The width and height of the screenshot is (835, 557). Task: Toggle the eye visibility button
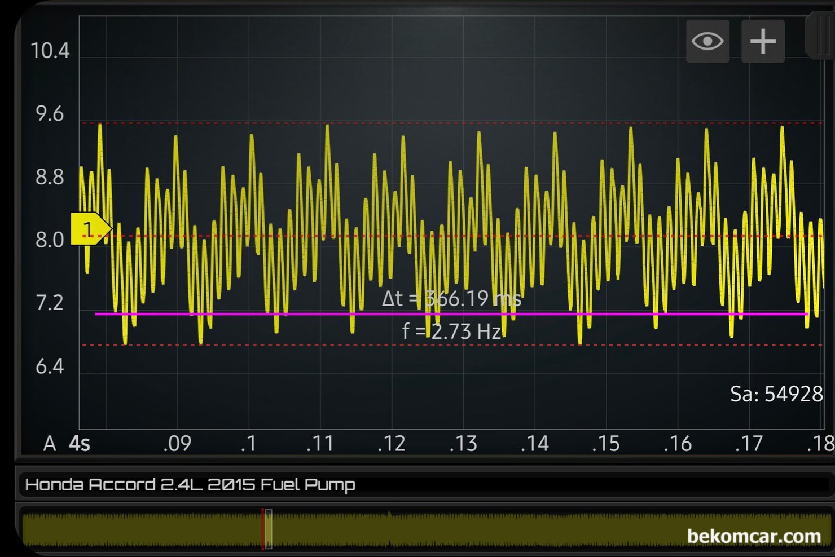[707, 41]
